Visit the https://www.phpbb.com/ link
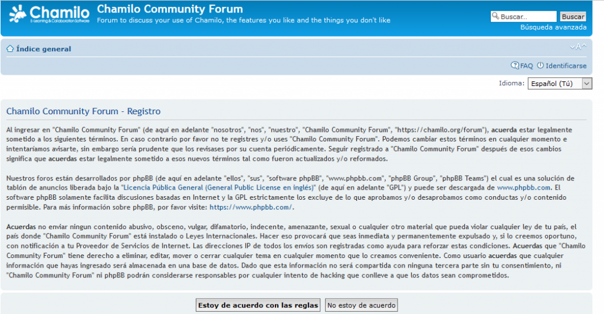Screen dimensions: 604x314 [251, 207]
